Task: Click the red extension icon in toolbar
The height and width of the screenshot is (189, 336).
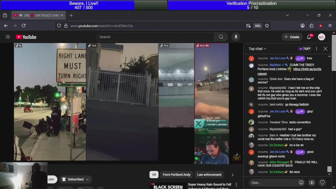Action: 321,26
